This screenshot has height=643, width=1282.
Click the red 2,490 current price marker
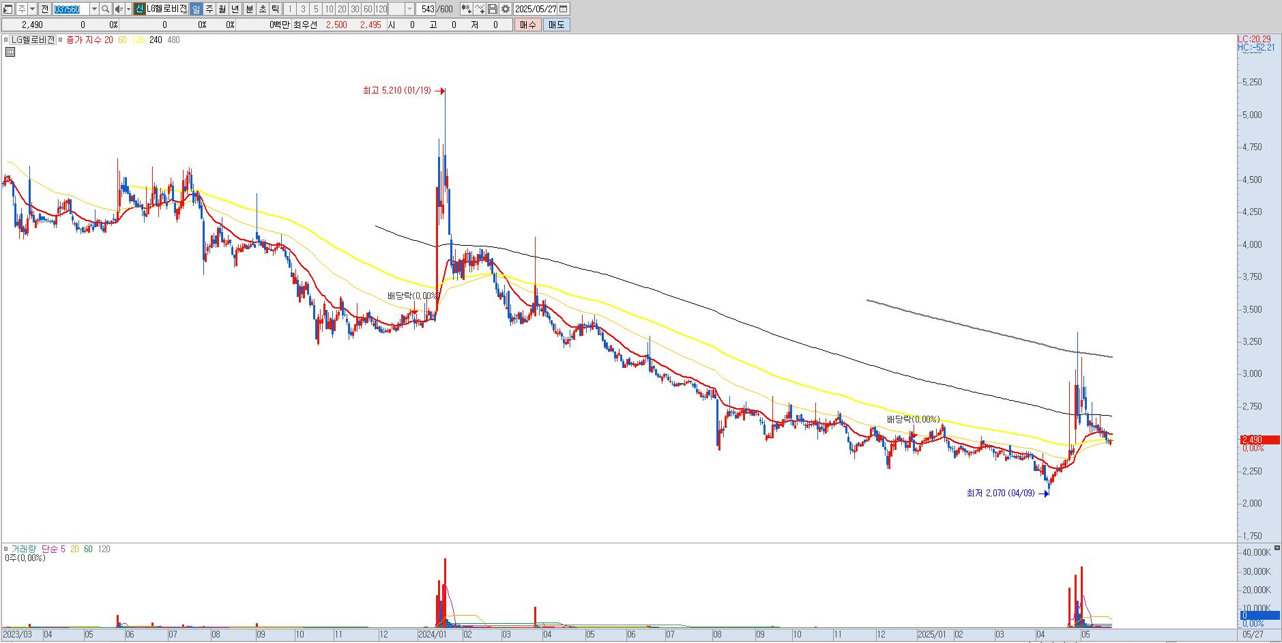pyautogui.click(x=1259, y=440)
